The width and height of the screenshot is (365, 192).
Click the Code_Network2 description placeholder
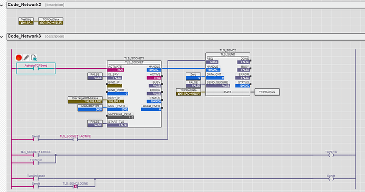tap(54, 5)
